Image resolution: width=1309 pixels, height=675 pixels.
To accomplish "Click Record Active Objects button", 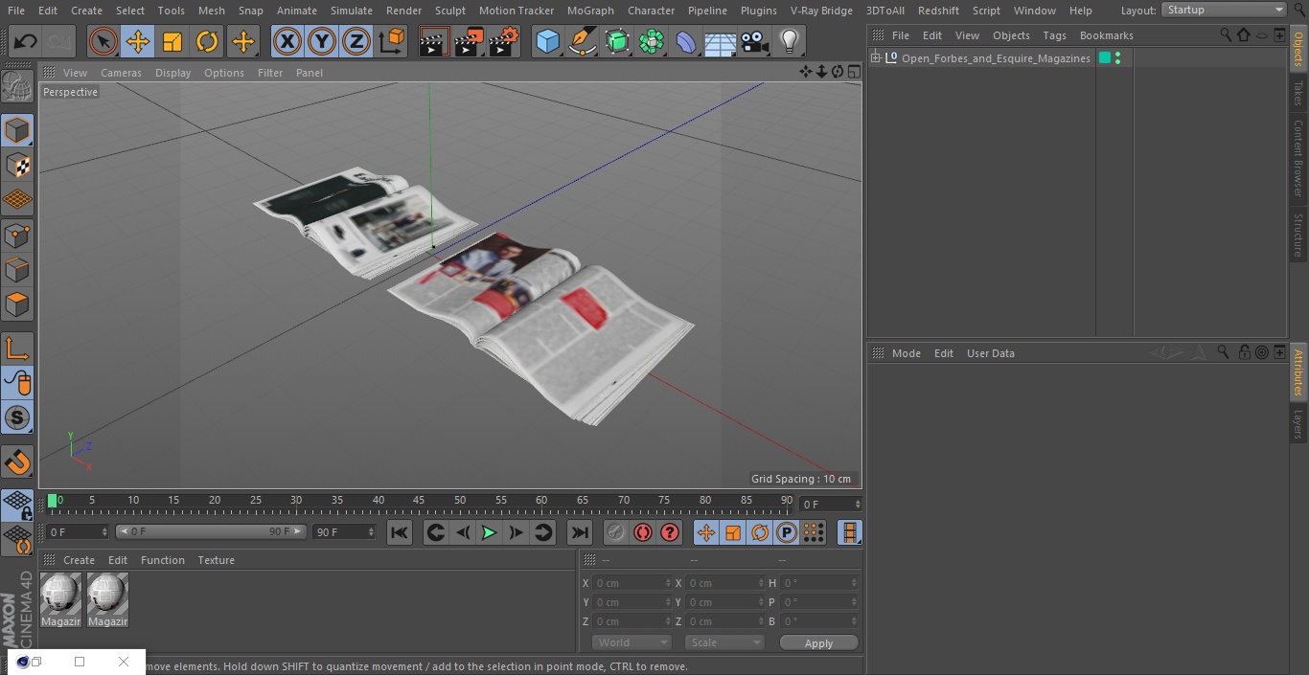I will pyautogui.click(x=616, y=532).
